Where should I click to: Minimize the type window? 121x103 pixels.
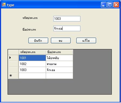coord(104,5)
